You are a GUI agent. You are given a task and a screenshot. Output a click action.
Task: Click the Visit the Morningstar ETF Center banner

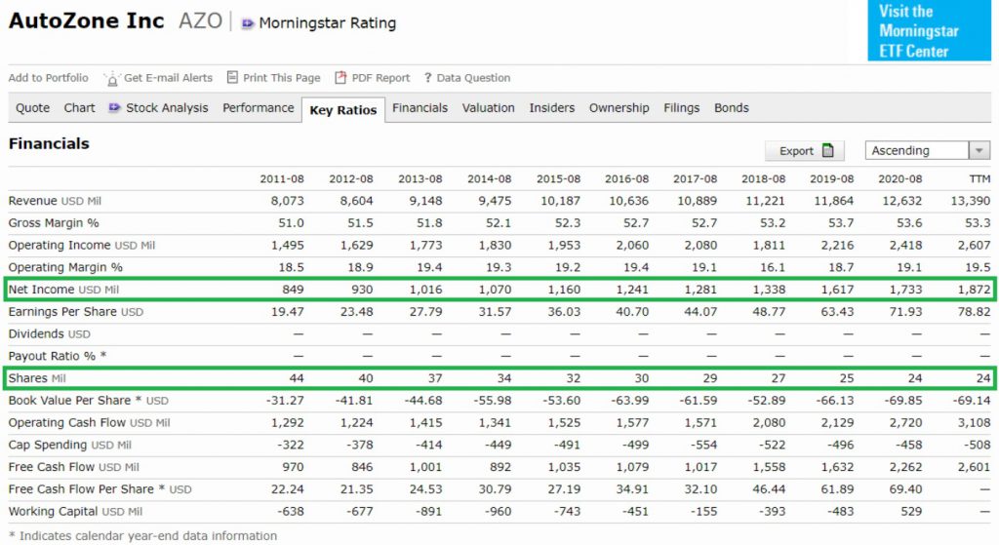tap(929, 30)
